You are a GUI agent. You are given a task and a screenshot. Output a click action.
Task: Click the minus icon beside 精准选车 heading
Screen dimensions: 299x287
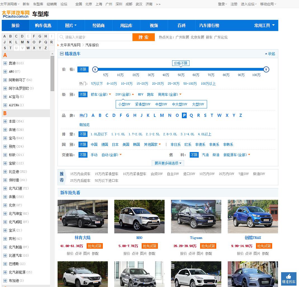[x=62, y=54]
